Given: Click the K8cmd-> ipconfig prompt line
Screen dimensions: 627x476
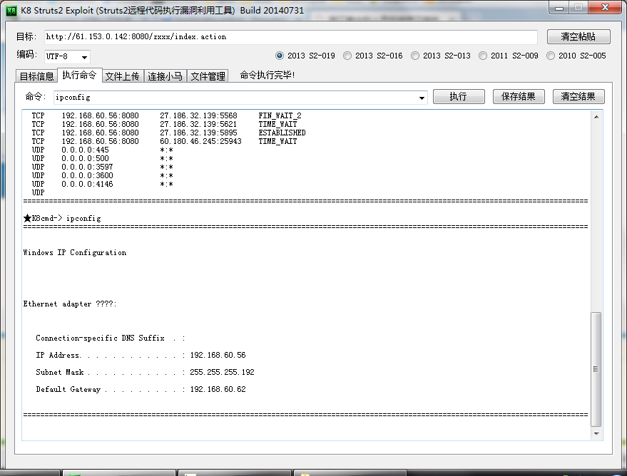Looking at the screenshot, I should 62,219.
